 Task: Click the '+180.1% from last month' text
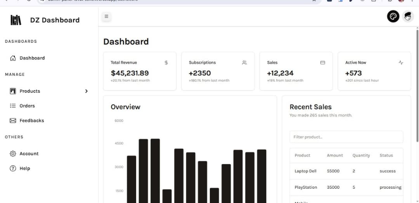(209, 80)
